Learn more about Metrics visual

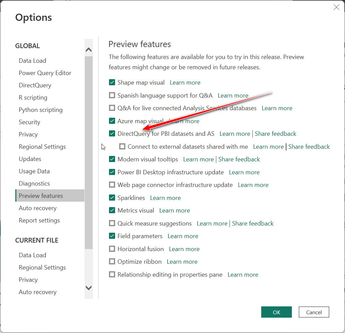click(x=175, y=210)
